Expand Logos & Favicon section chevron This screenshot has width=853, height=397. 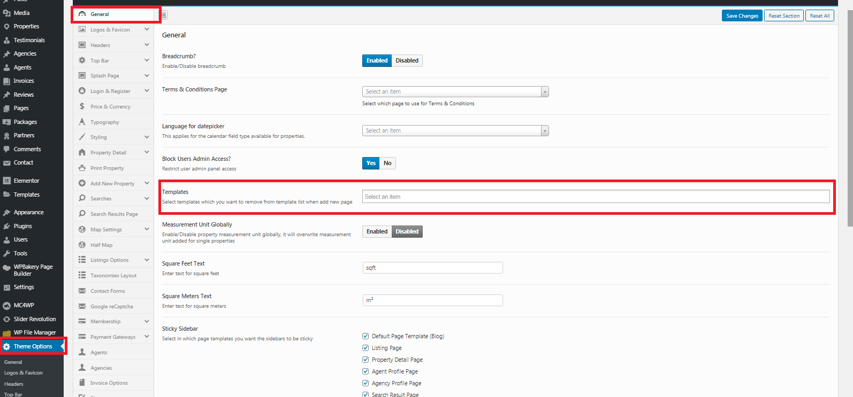coord(147,29)
